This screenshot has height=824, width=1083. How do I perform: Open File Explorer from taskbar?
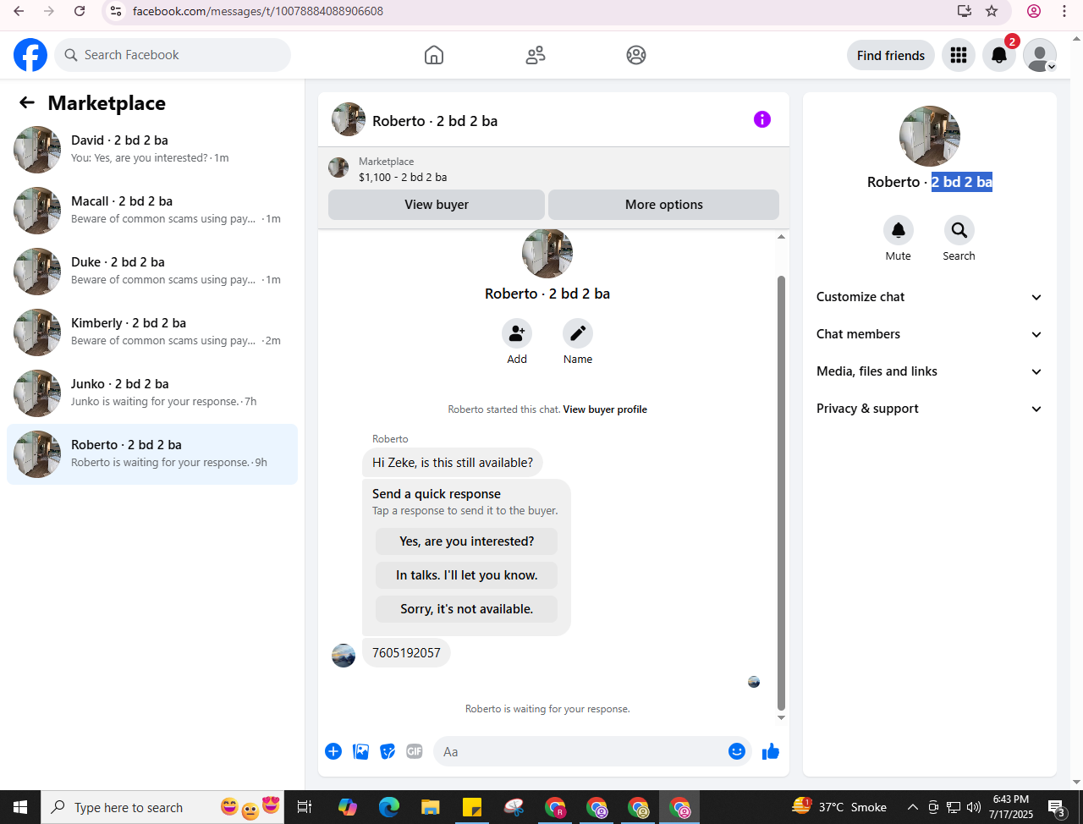431,807
